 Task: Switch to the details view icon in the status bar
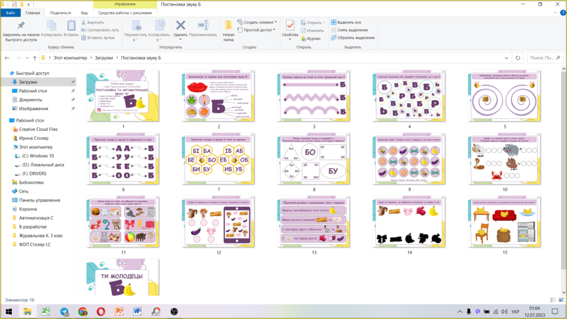pos(553,300)
